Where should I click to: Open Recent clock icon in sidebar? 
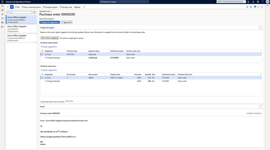tap(2, 18)
